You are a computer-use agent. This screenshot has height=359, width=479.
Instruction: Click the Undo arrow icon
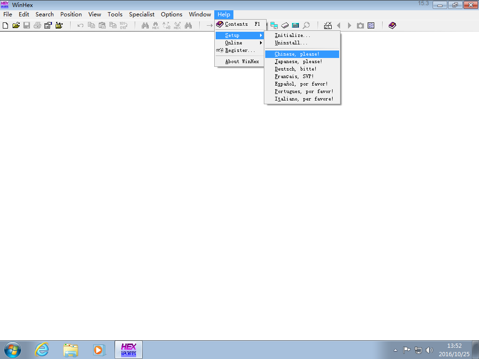(80, 25)
